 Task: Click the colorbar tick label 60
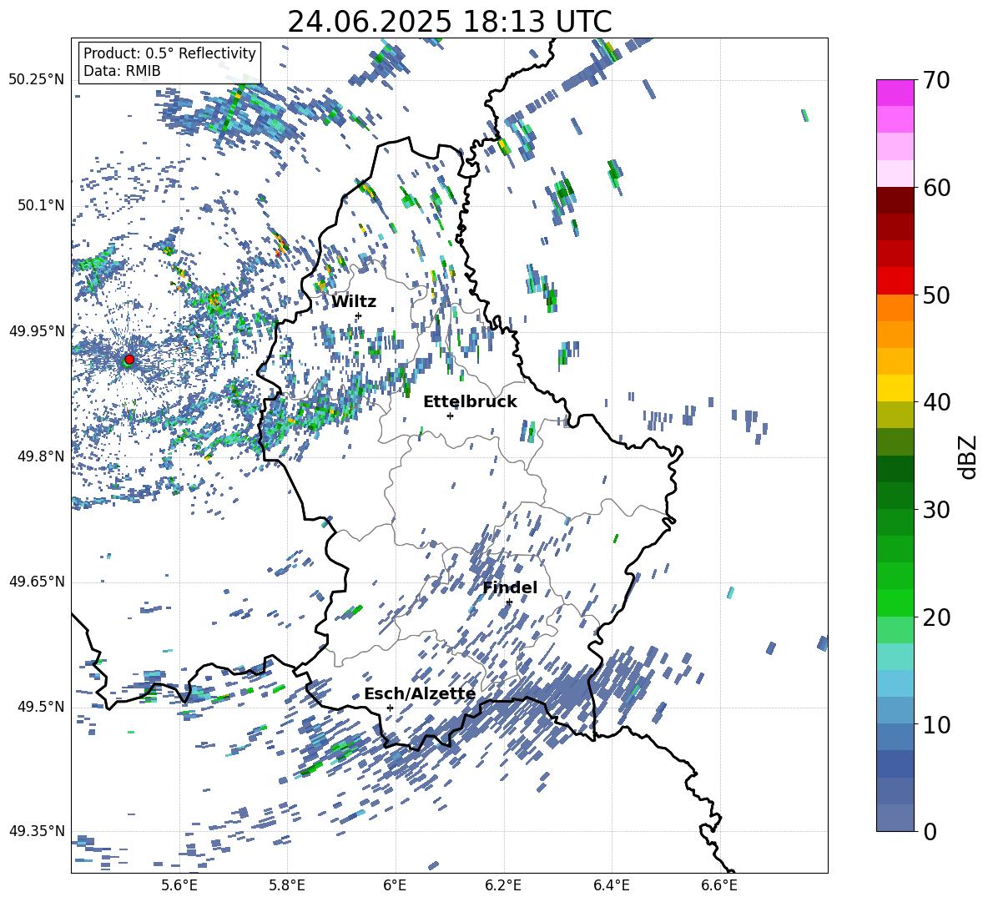click(936, 188)
